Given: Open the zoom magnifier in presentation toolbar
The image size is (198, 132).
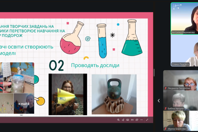Looking at the screenshot, I should click(x=118, y=120).
